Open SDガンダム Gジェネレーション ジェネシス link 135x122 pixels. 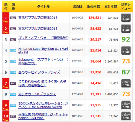tap(43, 105)
